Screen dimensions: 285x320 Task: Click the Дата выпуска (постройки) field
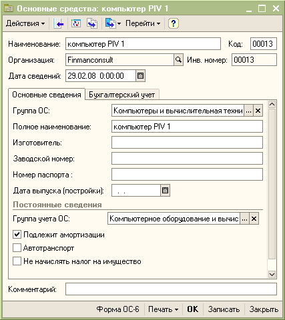(136, 191)
